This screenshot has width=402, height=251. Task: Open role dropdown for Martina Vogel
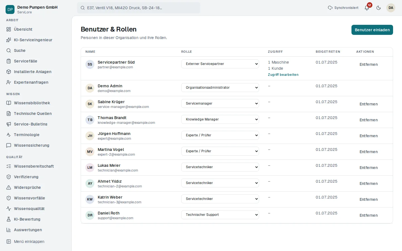tap(220, 151)
